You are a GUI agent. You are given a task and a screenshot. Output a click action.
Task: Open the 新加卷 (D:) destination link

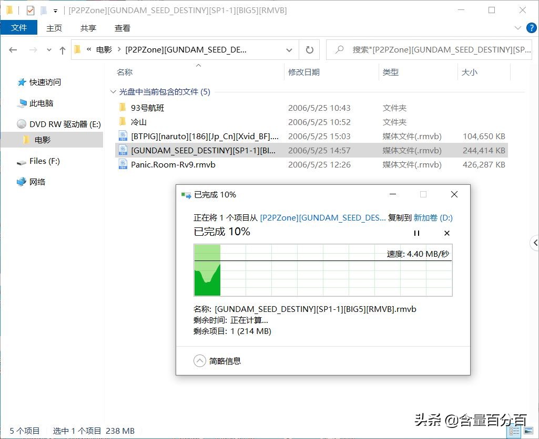(433, 217)
